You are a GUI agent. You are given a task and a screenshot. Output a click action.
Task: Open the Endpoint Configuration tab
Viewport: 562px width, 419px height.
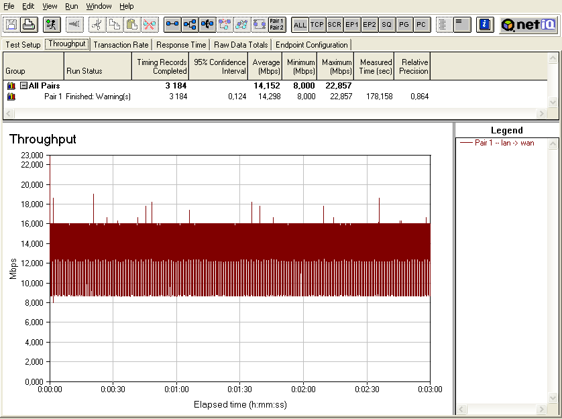[311, 45]
